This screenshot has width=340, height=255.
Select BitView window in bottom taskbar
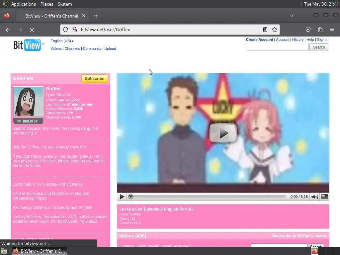coord(39,251)
